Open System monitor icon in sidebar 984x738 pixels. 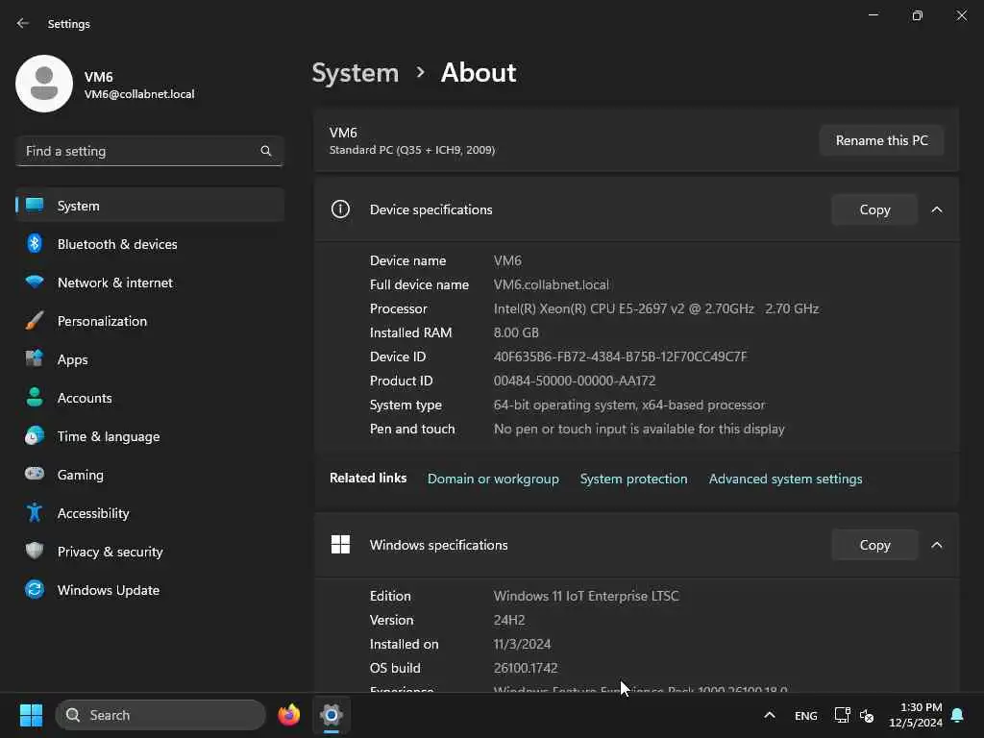[x=35, y=206]
